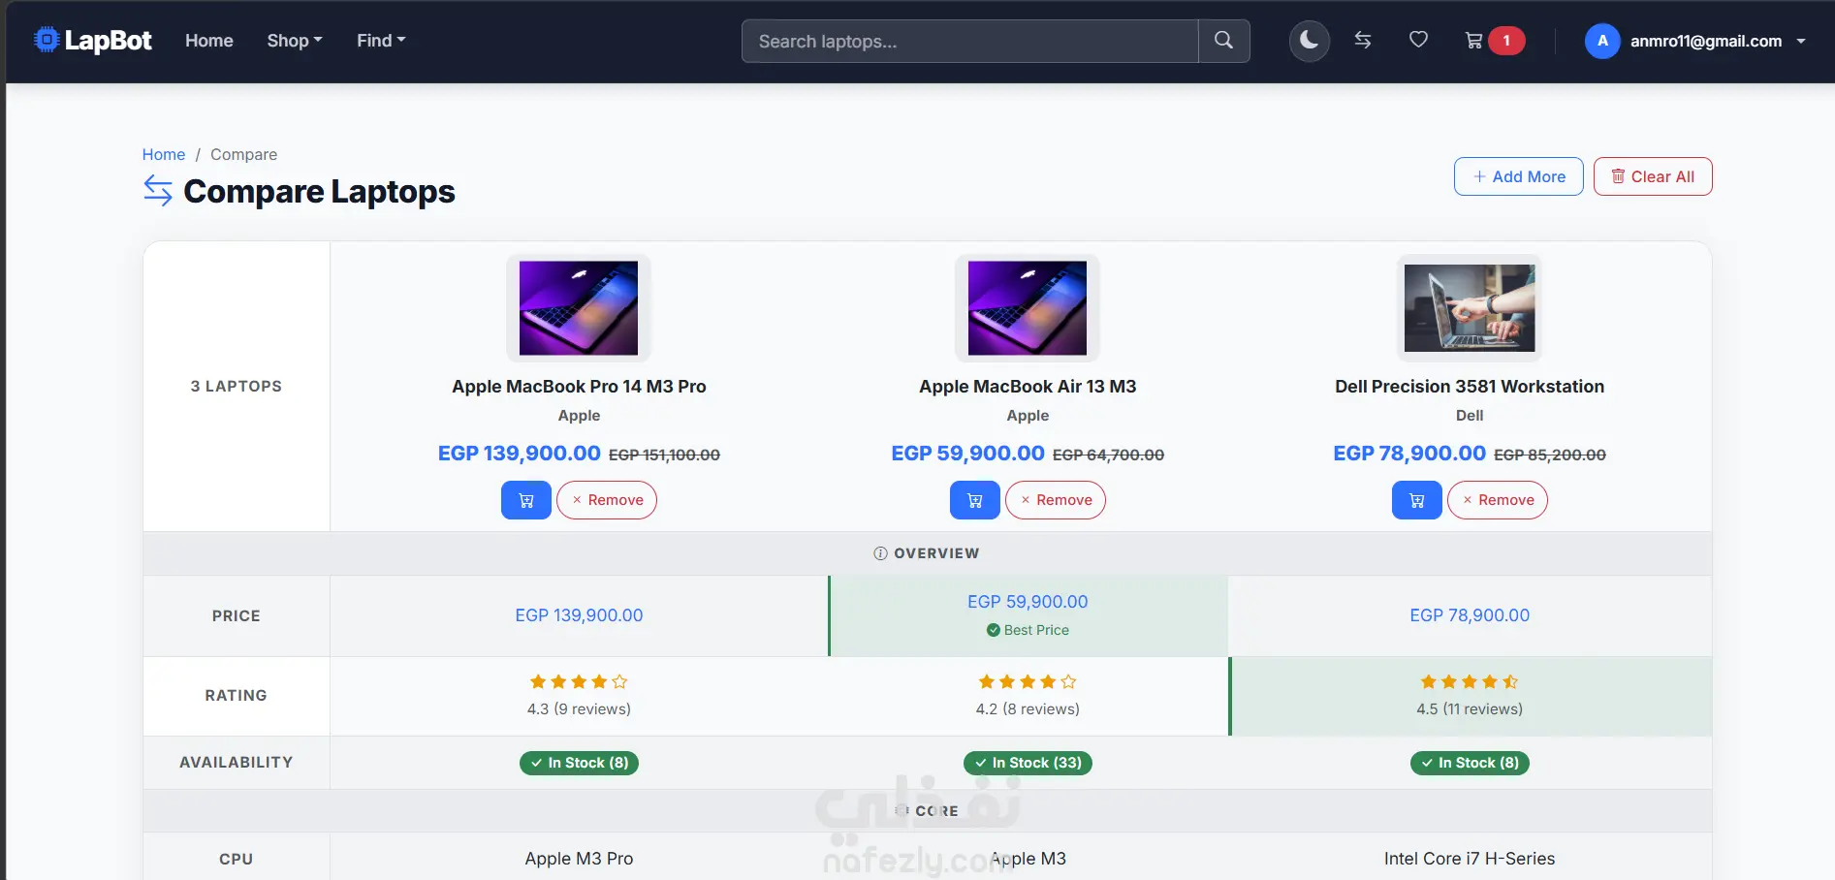Screen dimensions: 1835x880
Task: Open compare via navbar arrows icon
Action: 1363,40
